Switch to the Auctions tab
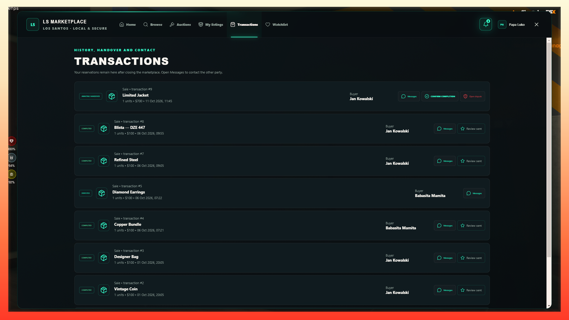The height and width of the screenshot is (320, 569). point(180,25)
